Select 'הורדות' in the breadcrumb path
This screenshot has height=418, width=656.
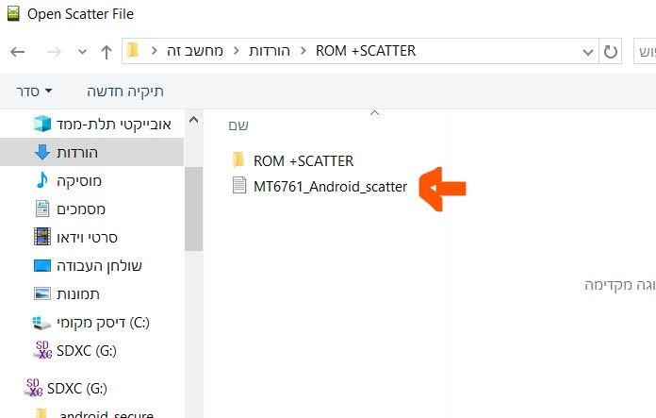pyautogui.click(x=270, y=51)
